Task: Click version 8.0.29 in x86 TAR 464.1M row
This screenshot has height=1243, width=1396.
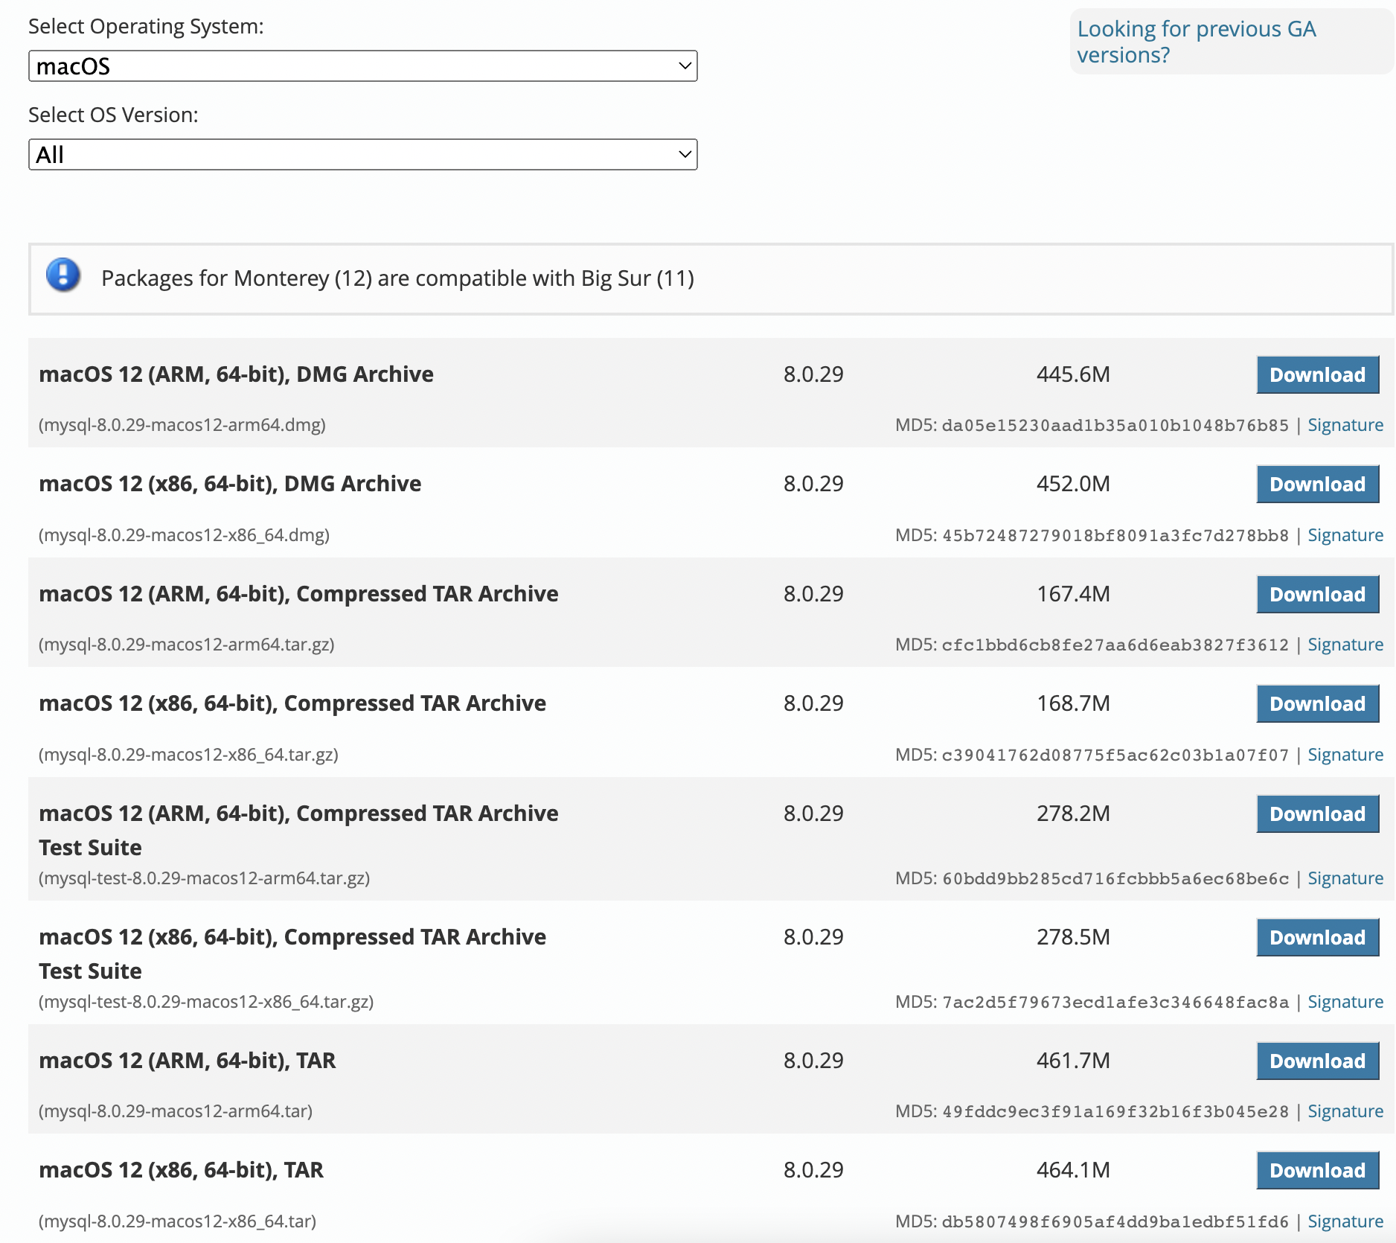Action: tap(813, 1170)
